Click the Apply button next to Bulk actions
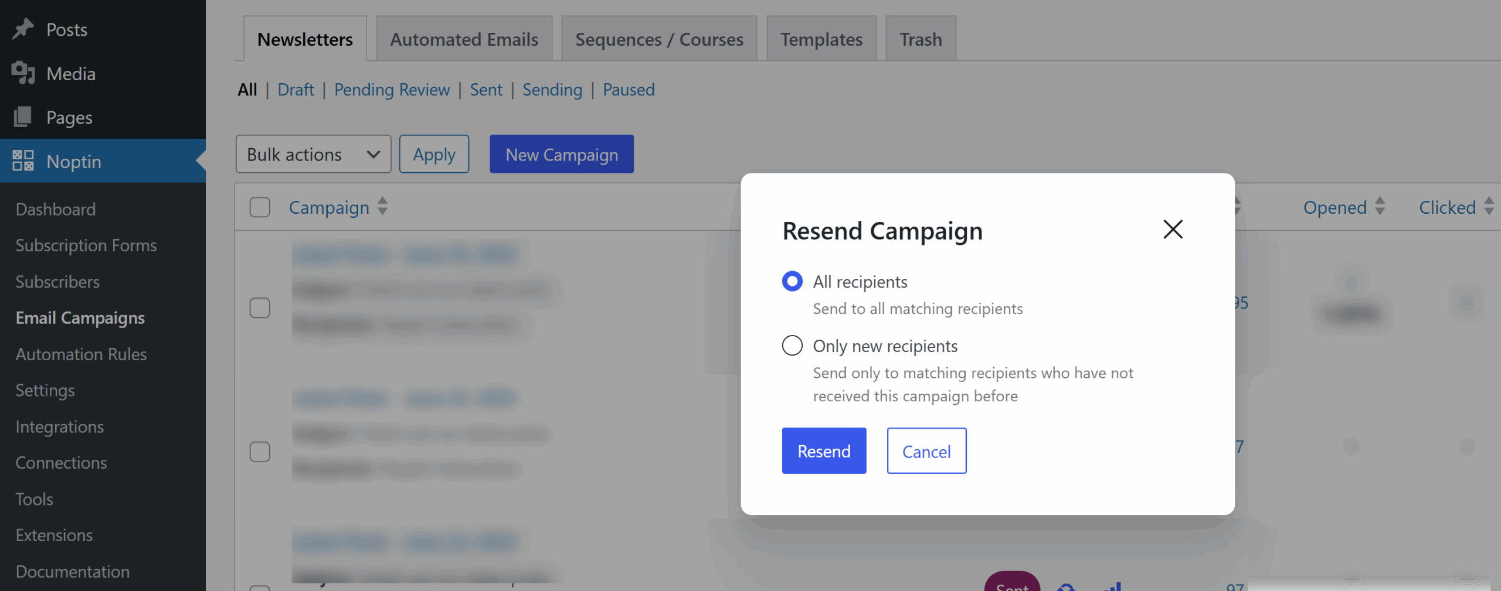1501x591 pixels. [x=434, y=154]
